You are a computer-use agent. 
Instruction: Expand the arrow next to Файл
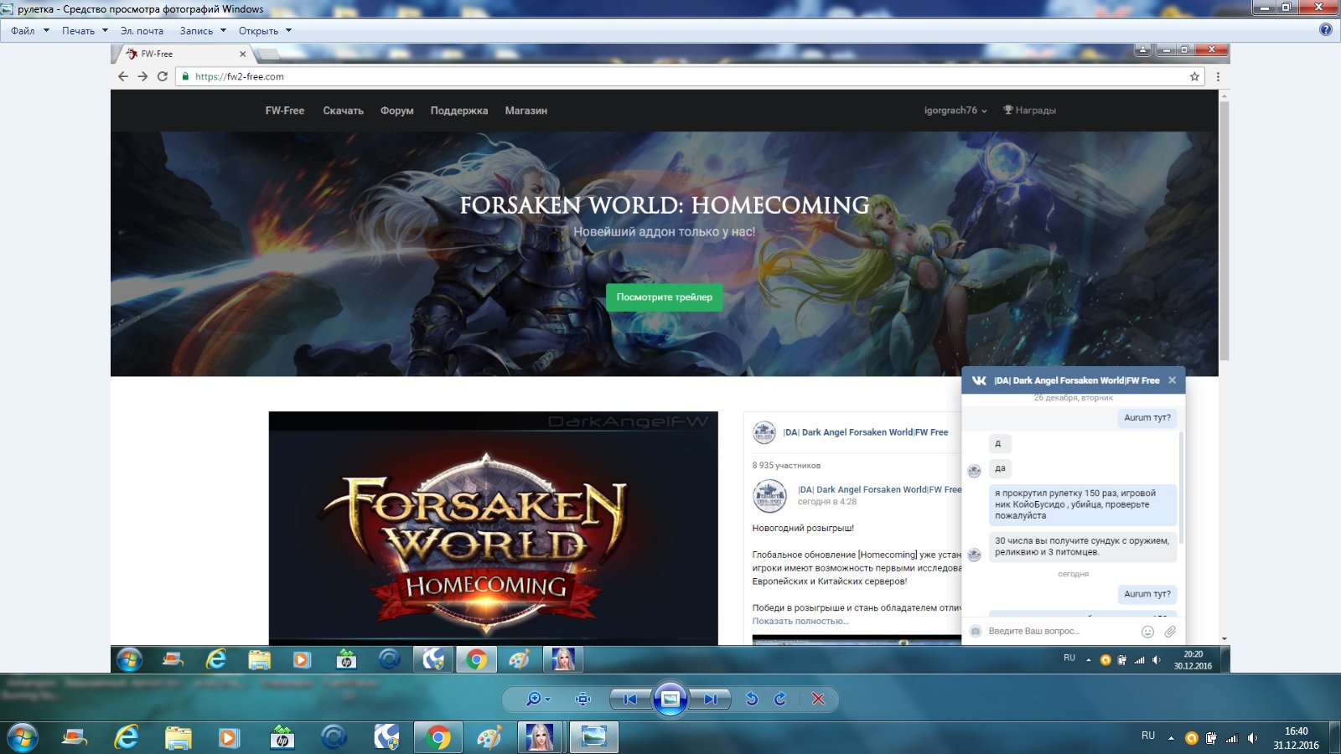46,30
